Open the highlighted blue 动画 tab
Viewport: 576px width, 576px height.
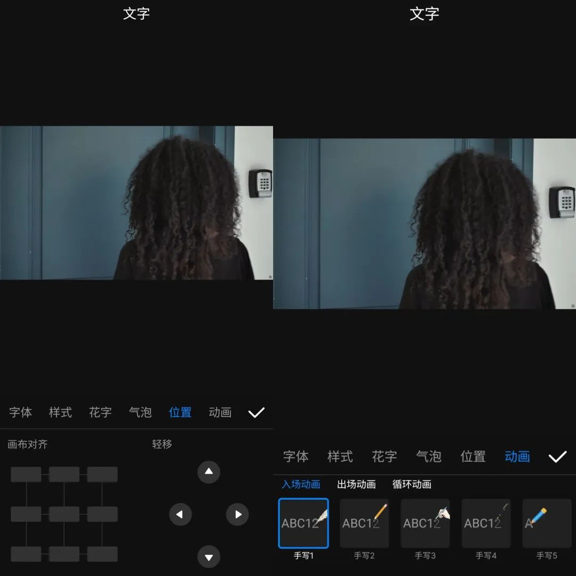pos(517,457)
